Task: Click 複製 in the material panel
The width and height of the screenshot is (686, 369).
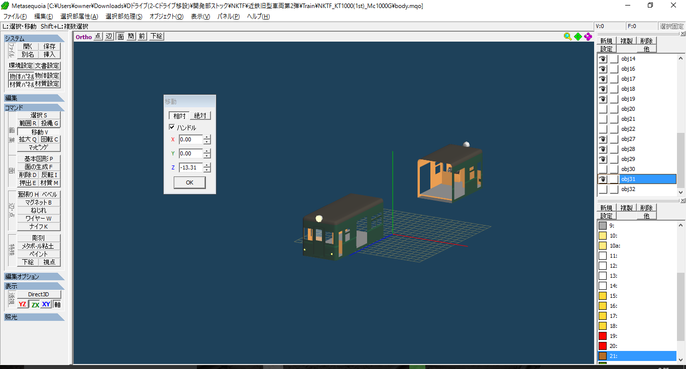Action: pyautogui.click(x=626, y=208)
